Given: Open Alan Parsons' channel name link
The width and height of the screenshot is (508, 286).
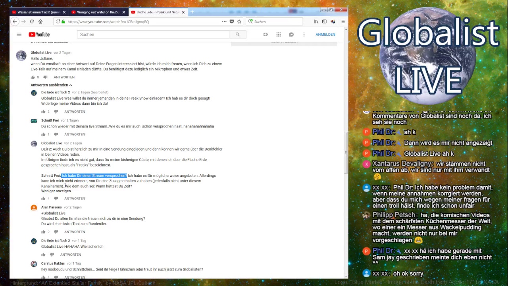Looking at the screenshot, I should (52, 207).
